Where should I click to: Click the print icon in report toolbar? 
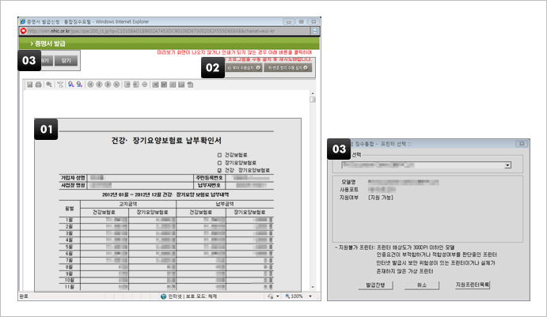click(38, 84)
